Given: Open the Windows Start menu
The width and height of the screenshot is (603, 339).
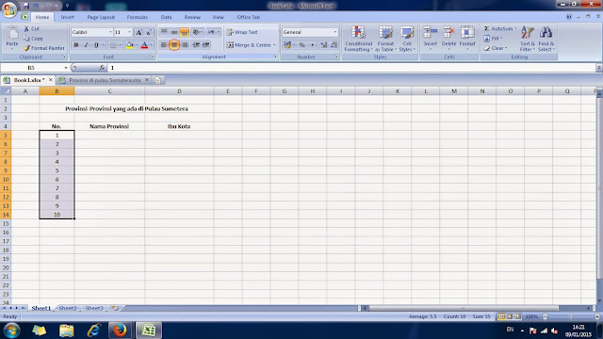Looking at the screenshot, I should [12, 331].
